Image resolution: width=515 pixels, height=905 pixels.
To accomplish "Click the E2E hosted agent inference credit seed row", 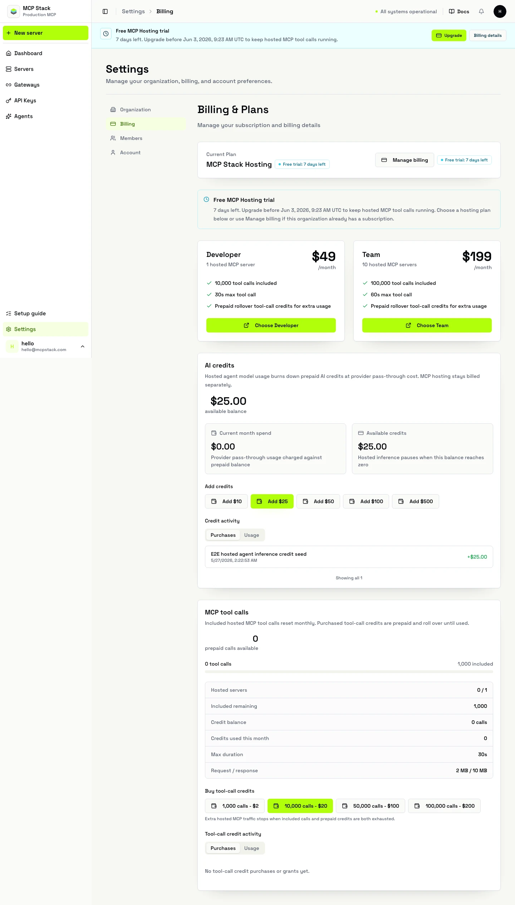I will (349, 557).
